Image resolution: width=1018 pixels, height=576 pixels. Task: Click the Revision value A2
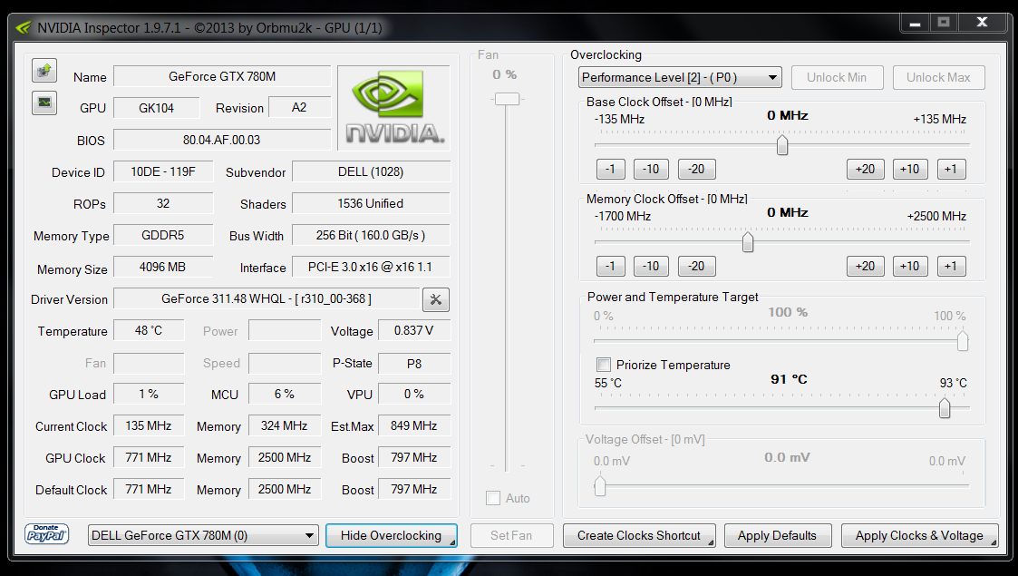point(299,107)
